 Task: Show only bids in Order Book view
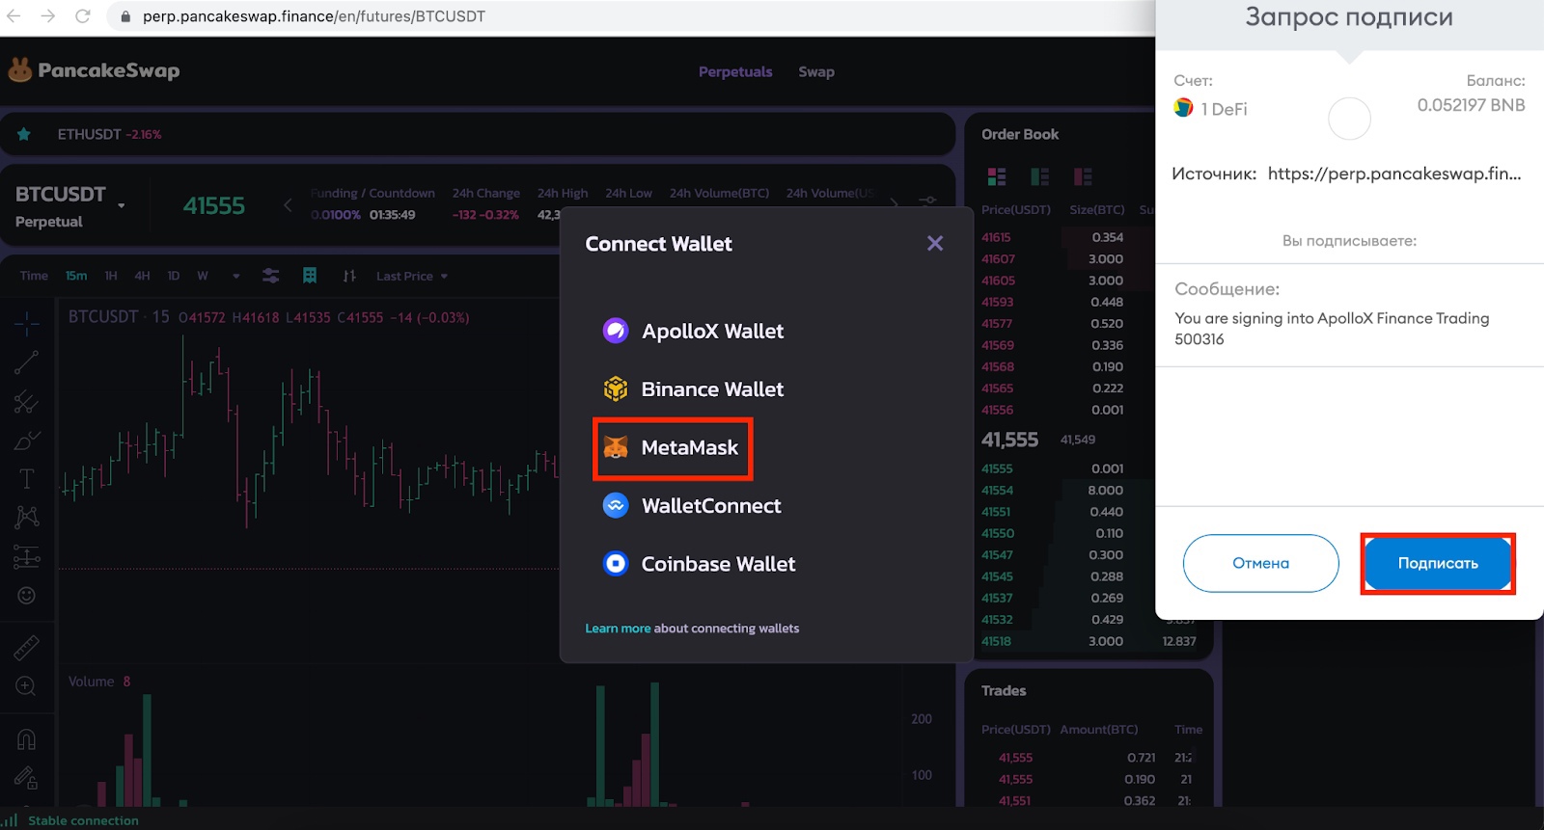(x=1039, y=176)
